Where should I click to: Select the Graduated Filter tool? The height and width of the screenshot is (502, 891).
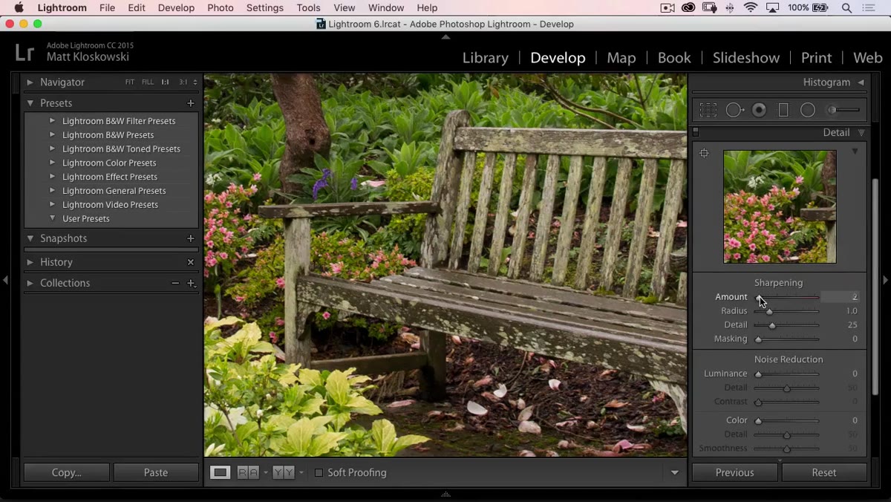point(783,110)
